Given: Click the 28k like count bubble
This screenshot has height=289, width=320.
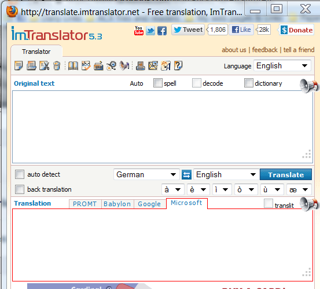Looking at the screenshot, I should [x=264, y=30].
